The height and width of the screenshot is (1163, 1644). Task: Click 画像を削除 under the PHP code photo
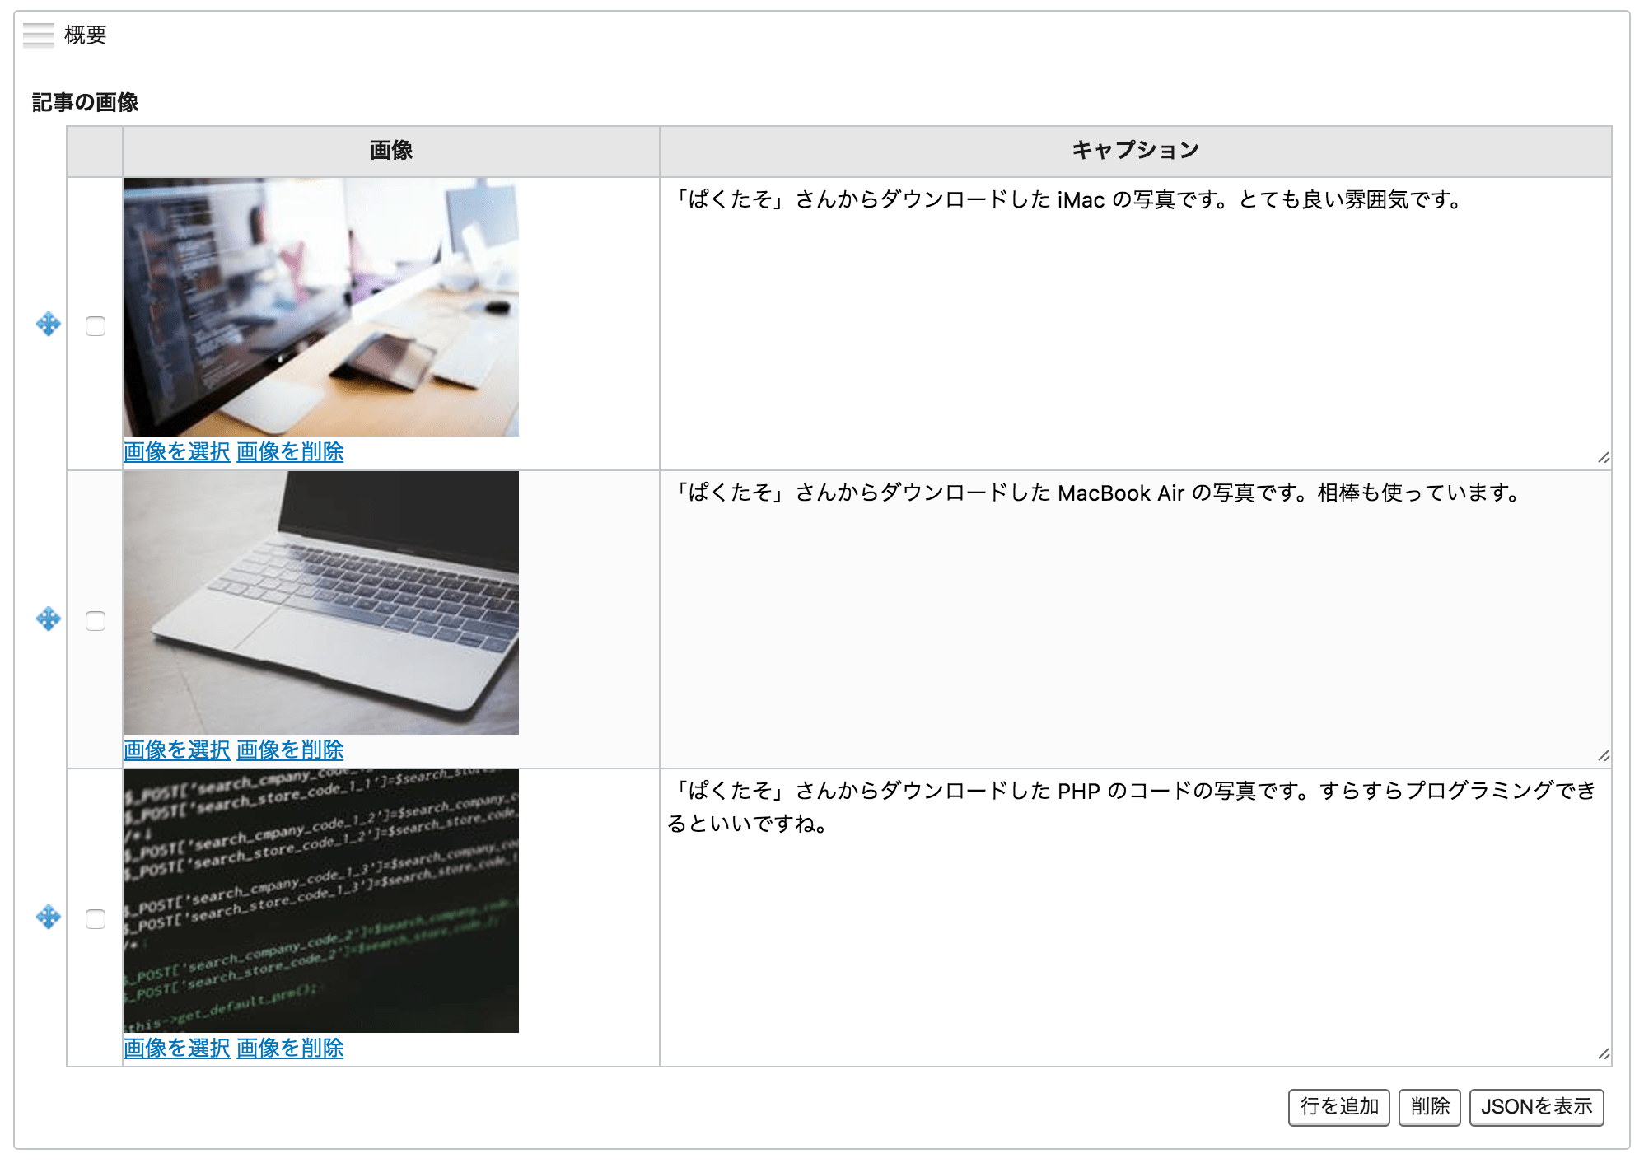tap(290, 1049)
